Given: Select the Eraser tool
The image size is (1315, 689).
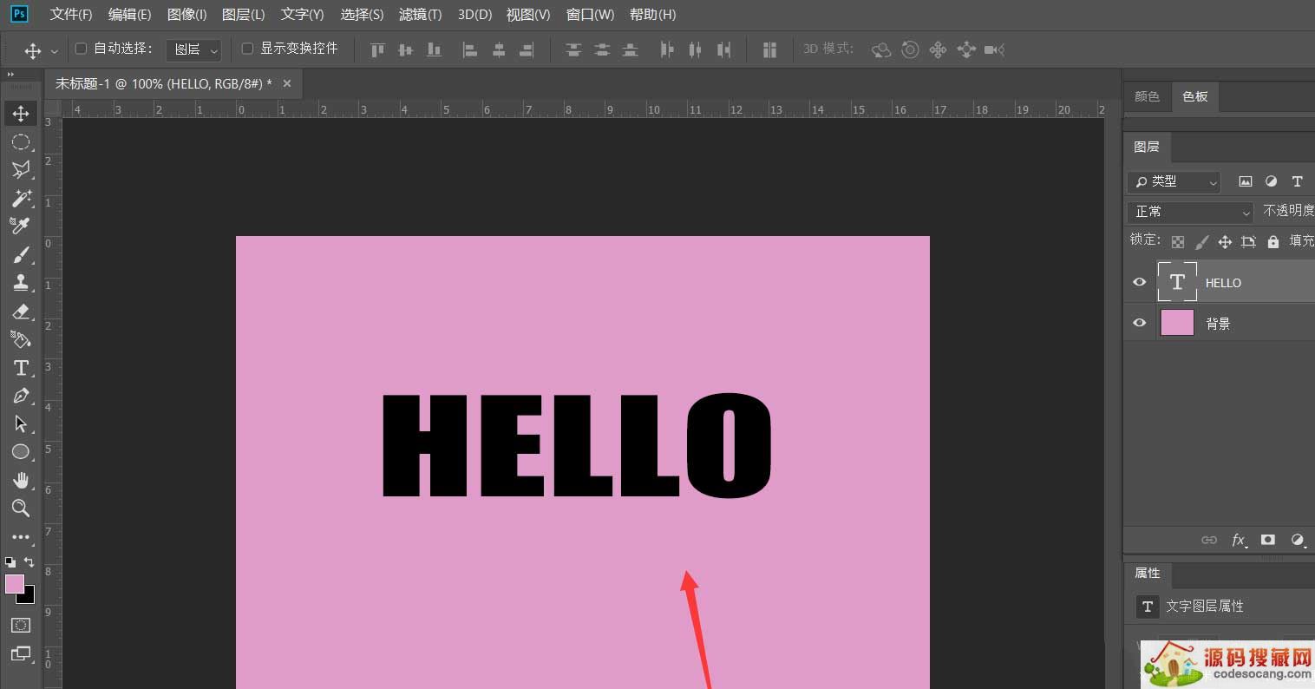Looking at the screenshot, I should click(x=21, y=312).
